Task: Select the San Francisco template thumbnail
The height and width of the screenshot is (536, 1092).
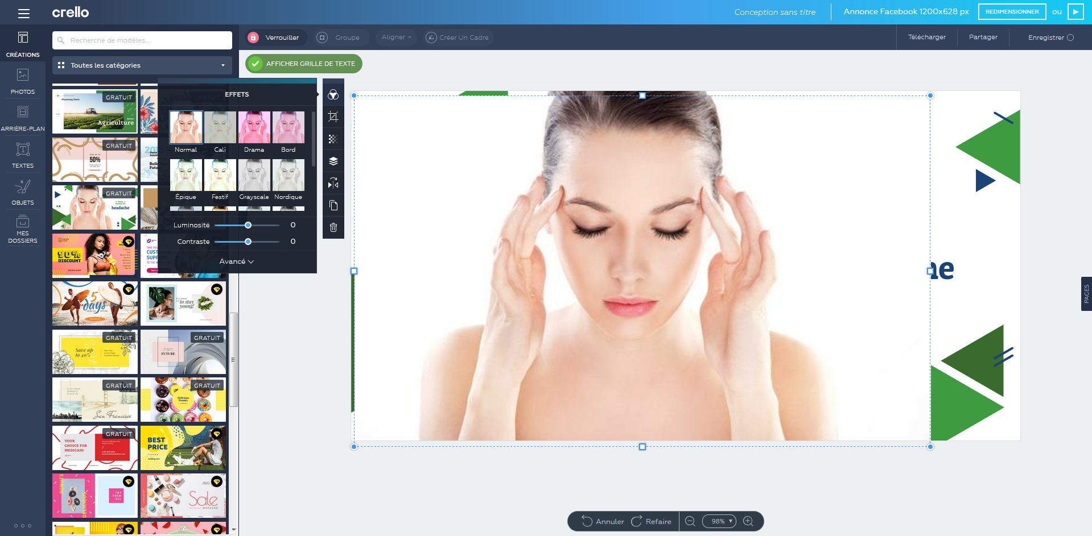Action: 95,400
